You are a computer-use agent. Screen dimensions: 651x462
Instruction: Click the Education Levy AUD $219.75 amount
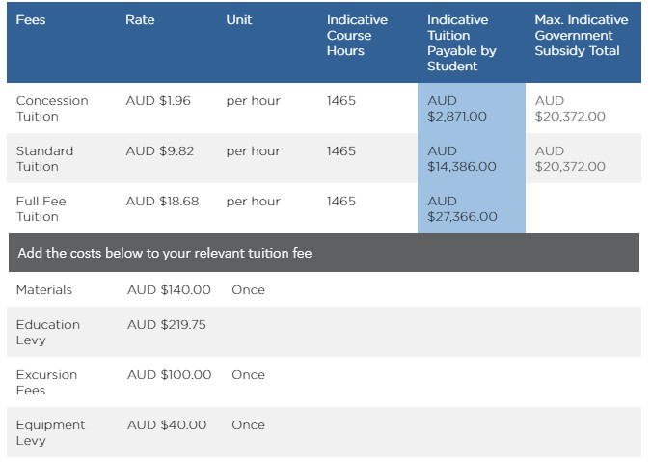[x=167, y=325]
